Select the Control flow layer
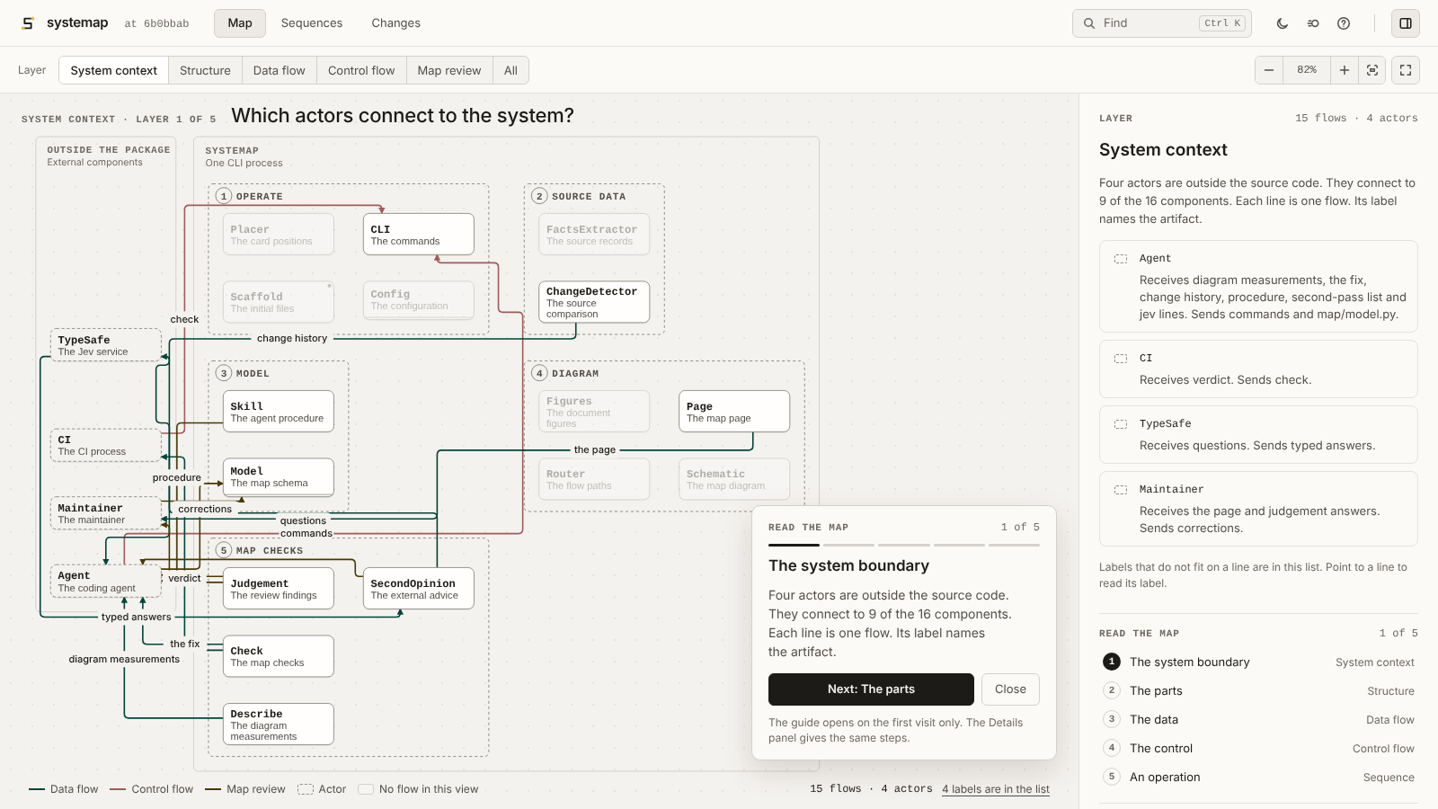Image resolution: width=1438 pixels, height=809 pixels. [x=361, y=70]
